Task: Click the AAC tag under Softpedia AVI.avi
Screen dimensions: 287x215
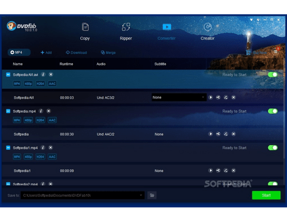Action: [x=52, y=84]
